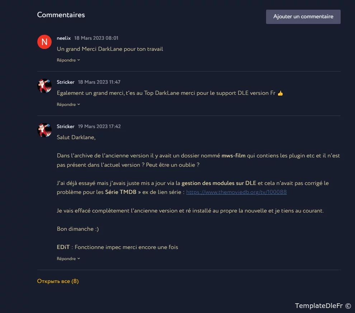Open Stricker's profile from the 11:47 comment

[x=66, y=82]
